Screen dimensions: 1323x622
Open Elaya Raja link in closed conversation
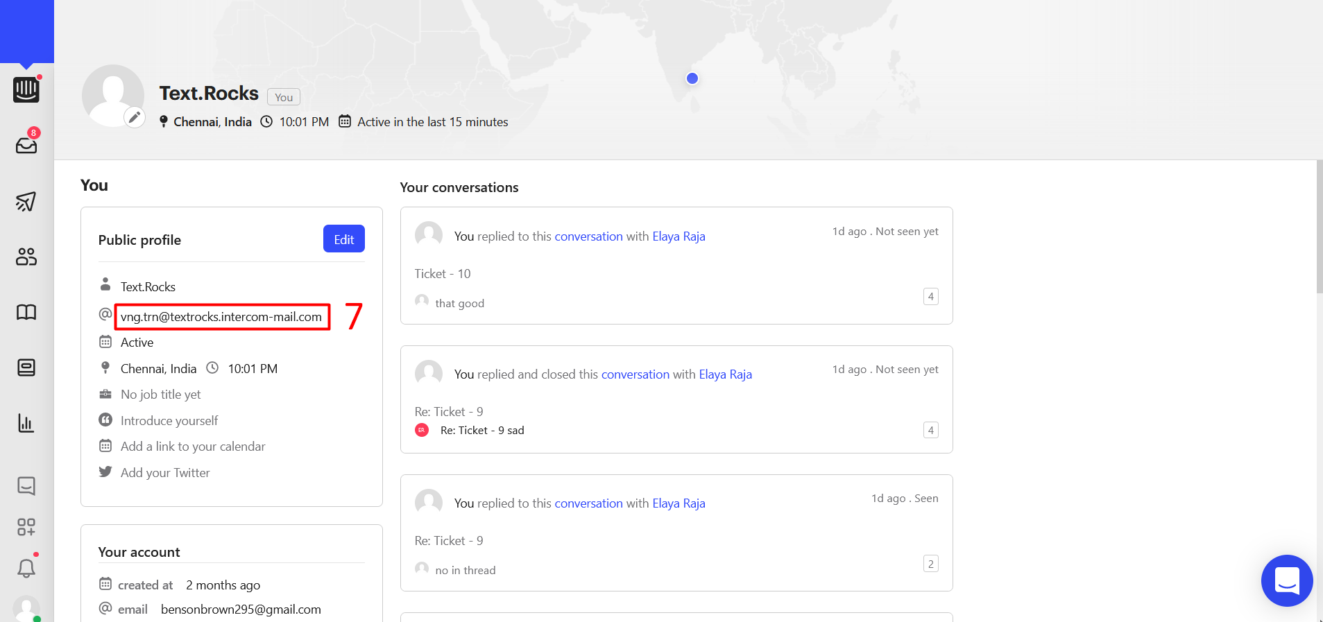pos(725,374)
